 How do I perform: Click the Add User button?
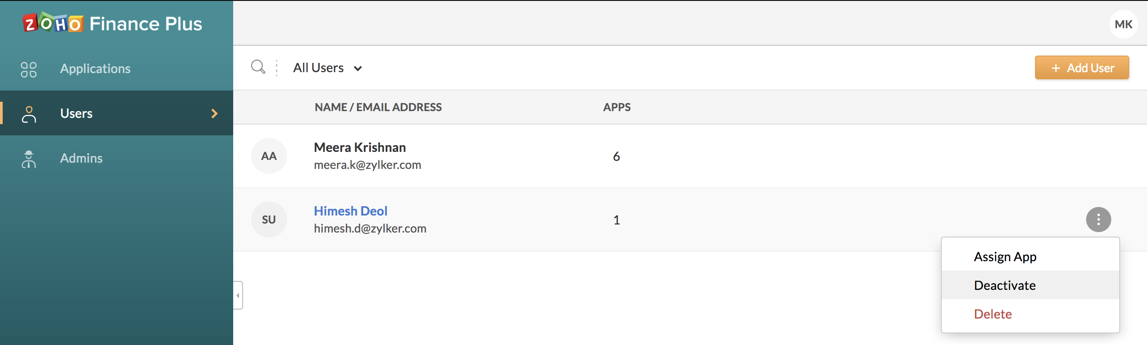(1082, 68)
